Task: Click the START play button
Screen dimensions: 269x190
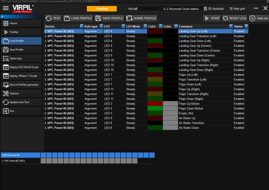Action: (x=212, y=18)
